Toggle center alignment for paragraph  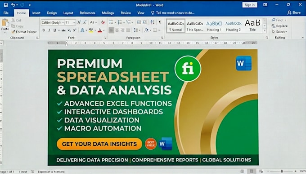(x=117, y=30)
